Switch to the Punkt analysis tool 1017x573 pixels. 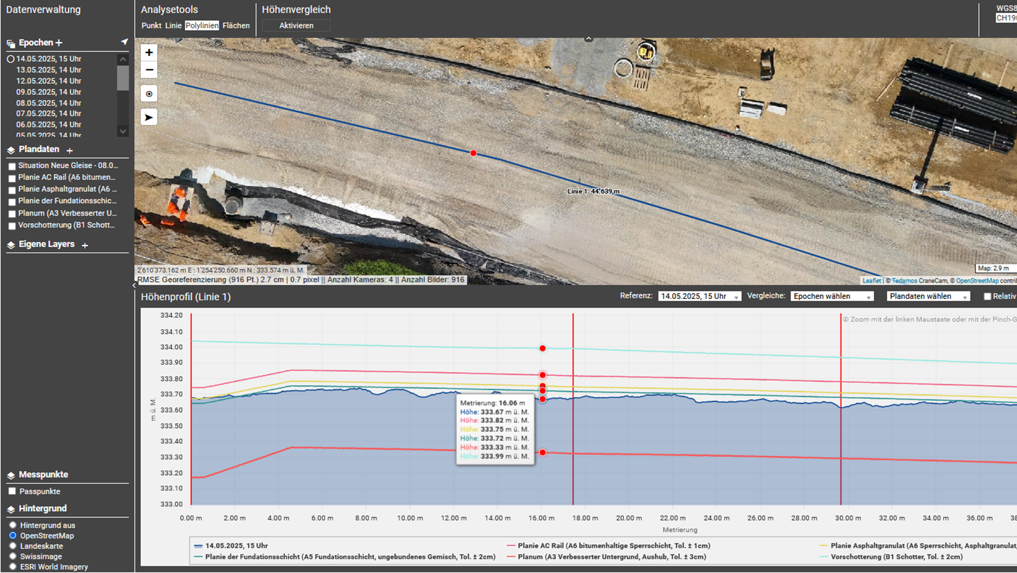(x=151, y=25)
